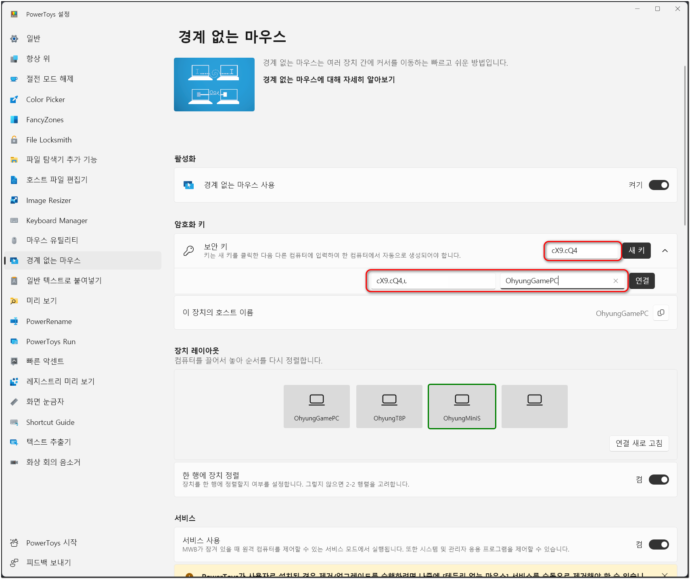Click the vertical scrollbar on right

point(685,145)
